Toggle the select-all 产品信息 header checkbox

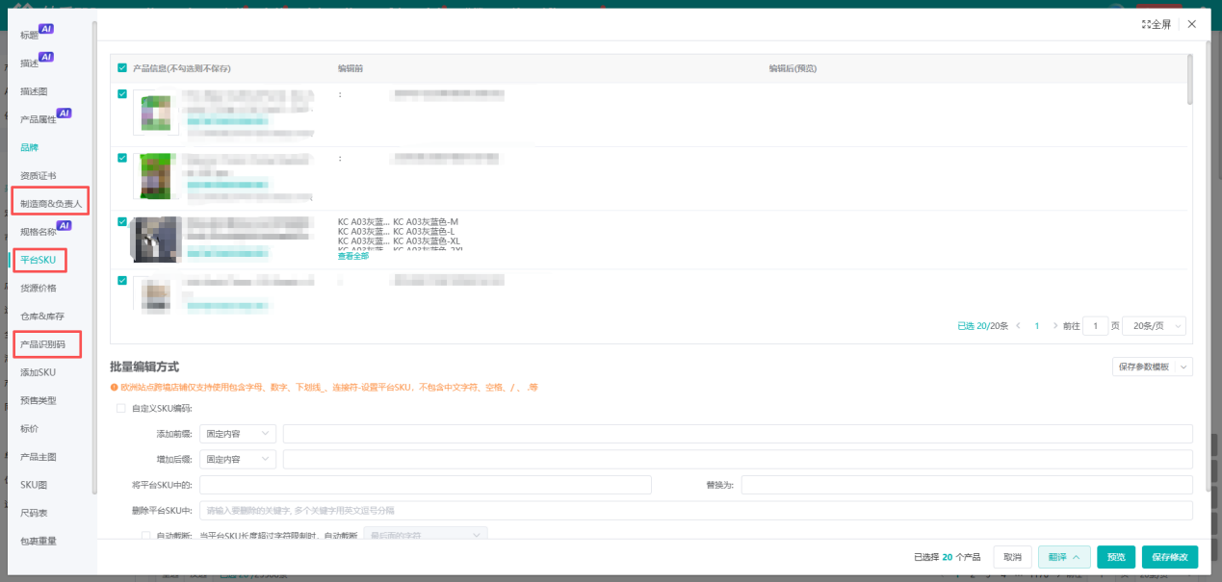tap(122, 68)
